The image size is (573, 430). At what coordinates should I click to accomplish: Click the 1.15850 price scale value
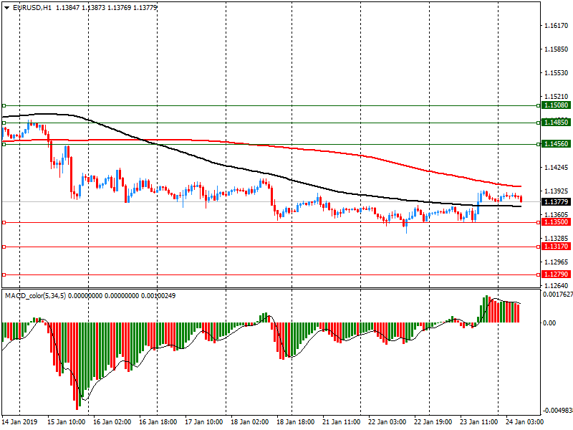[557, 49]
